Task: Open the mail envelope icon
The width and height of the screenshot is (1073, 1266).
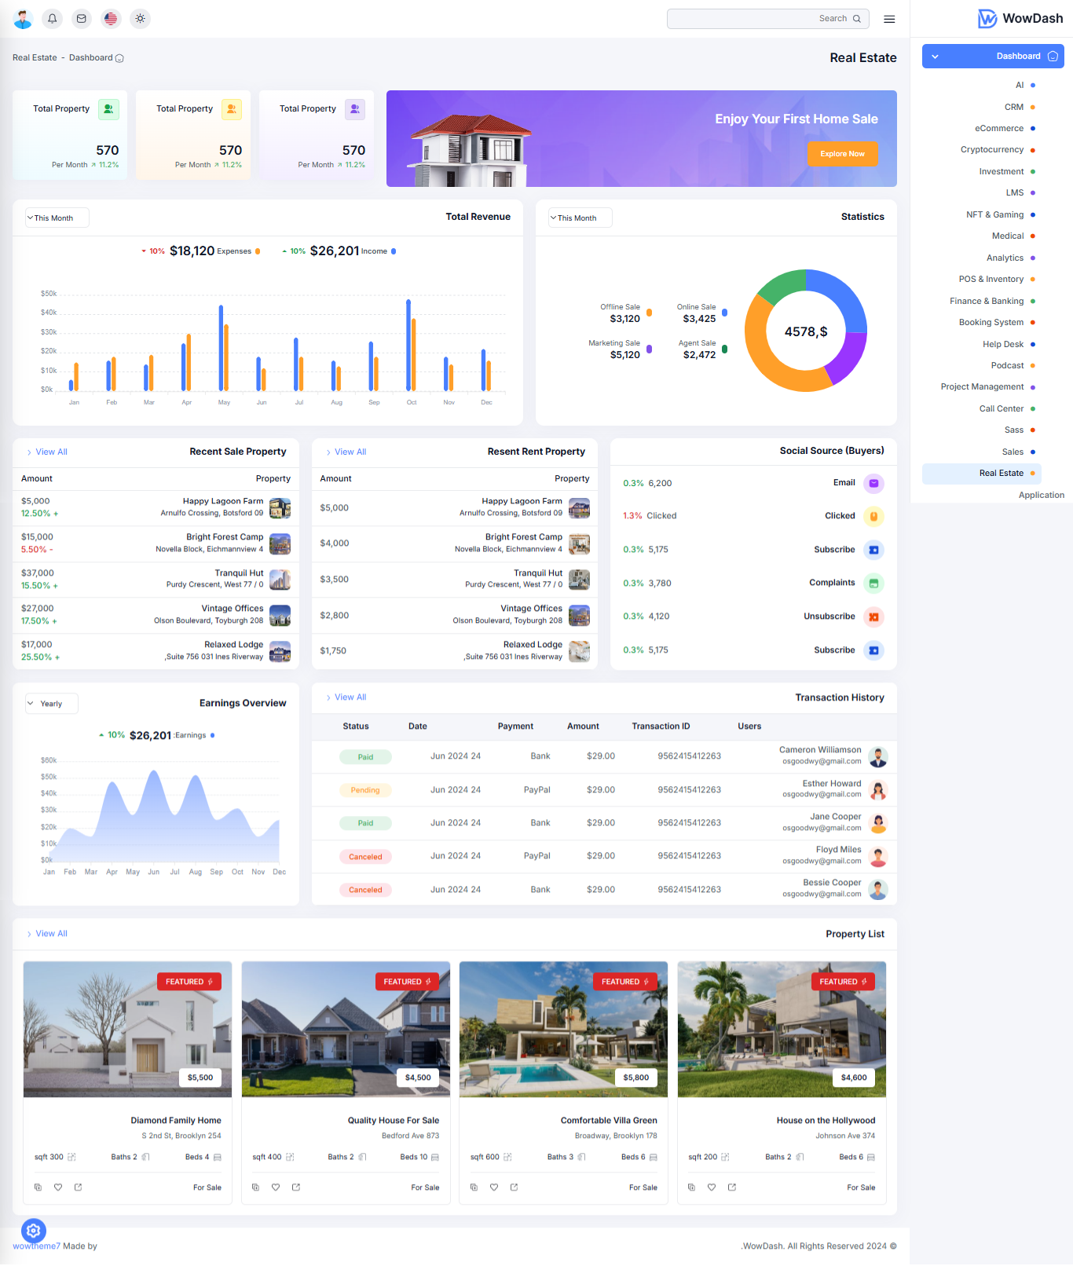Action: [82, 19]
